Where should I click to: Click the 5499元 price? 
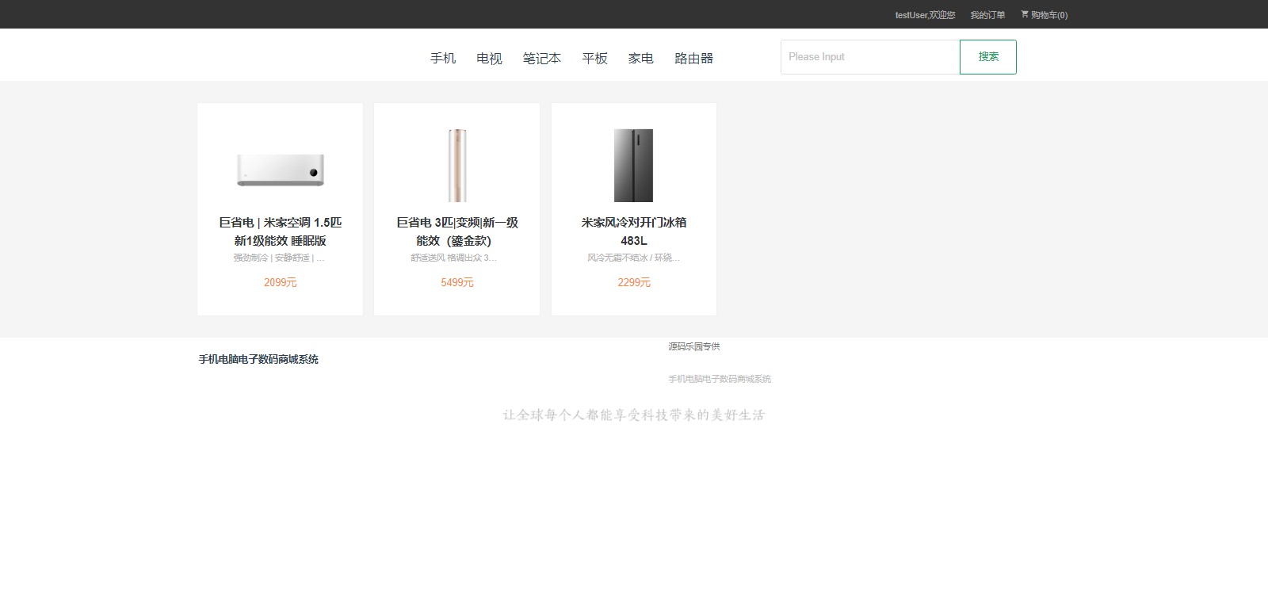point(457,282)
